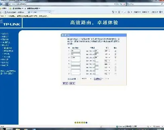This screenshot has height=130, width=164.
Task: Open the protocol dropdown in row 8
Action: tap(107, 74)
